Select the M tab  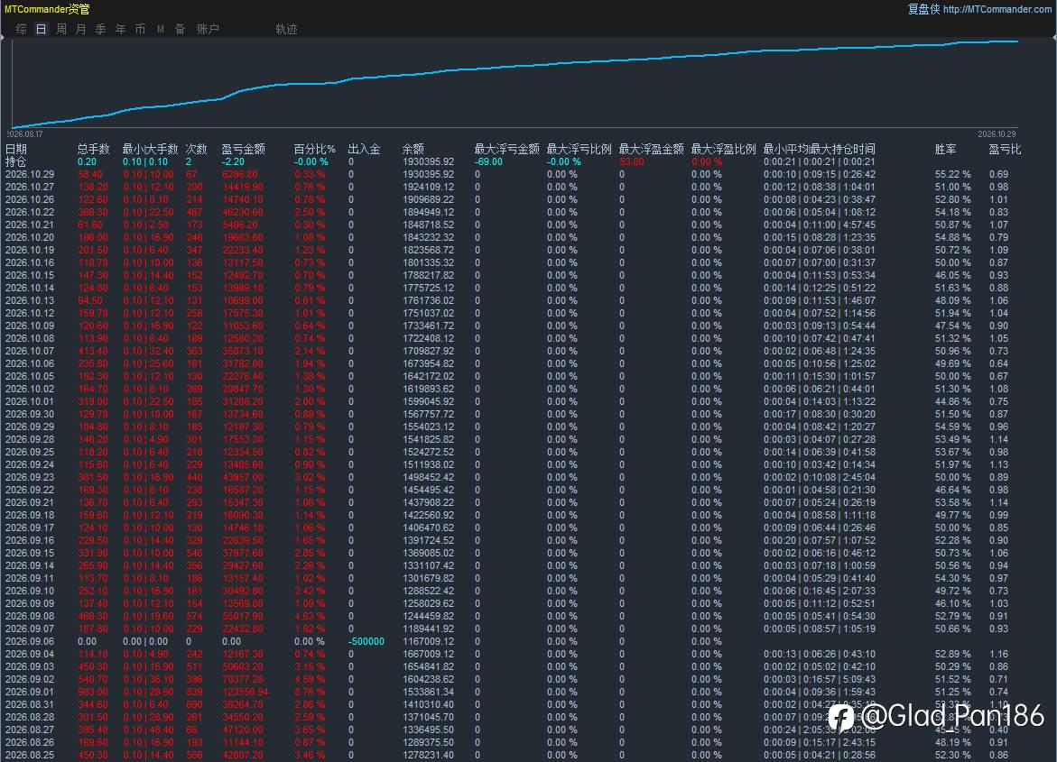[161, 29]
